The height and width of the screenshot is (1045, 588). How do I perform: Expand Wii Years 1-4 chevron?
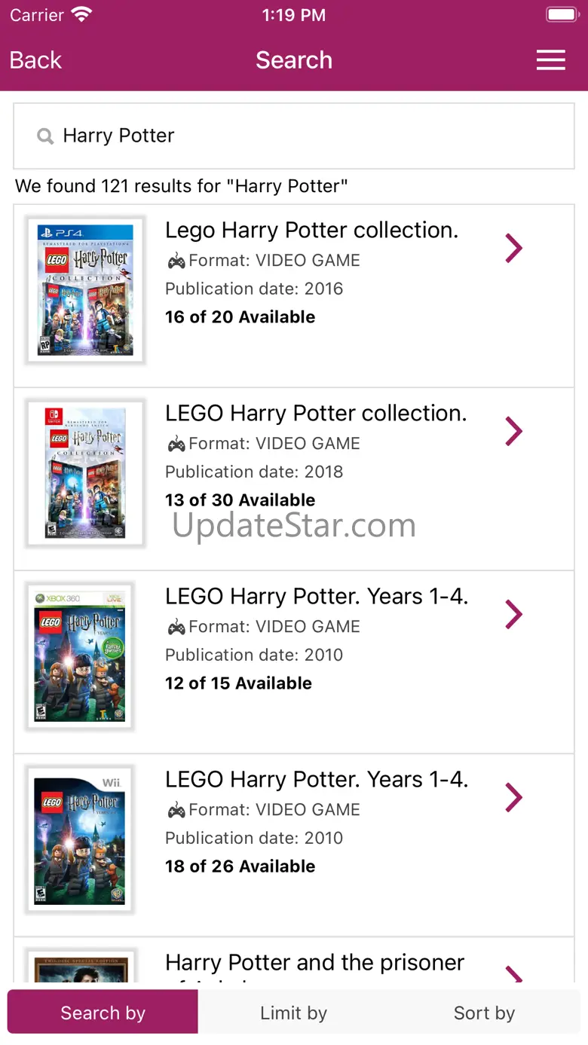[513, 797]
